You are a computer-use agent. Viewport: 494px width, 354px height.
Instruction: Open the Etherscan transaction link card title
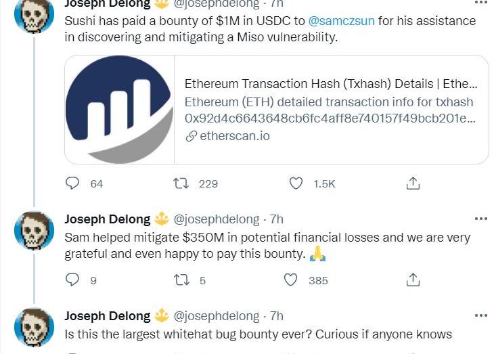[x=330, y=85]
